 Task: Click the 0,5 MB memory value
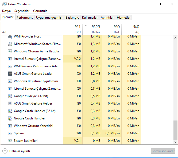tap(92, 96)
